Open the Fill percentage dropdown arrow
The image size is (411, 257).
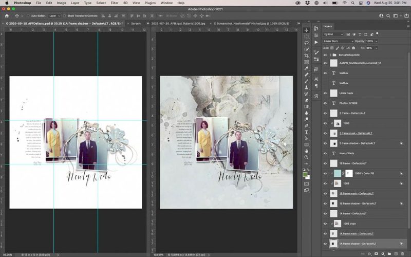coord(377,48)
